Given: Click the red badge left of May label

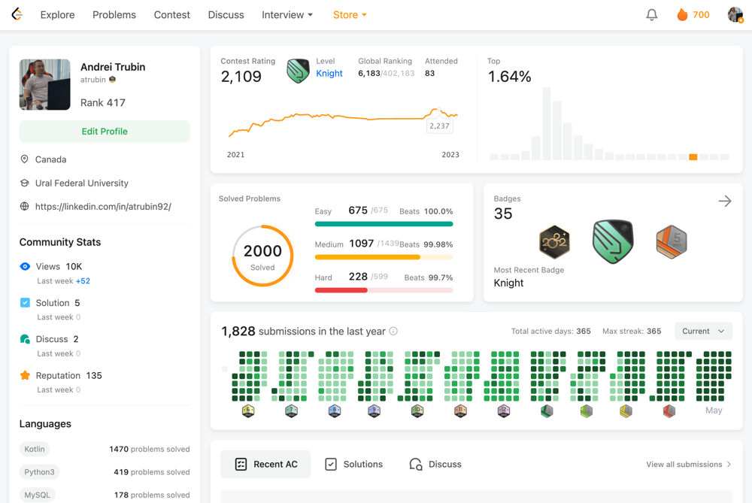Looking at the screenshot, I should [669, 411].
